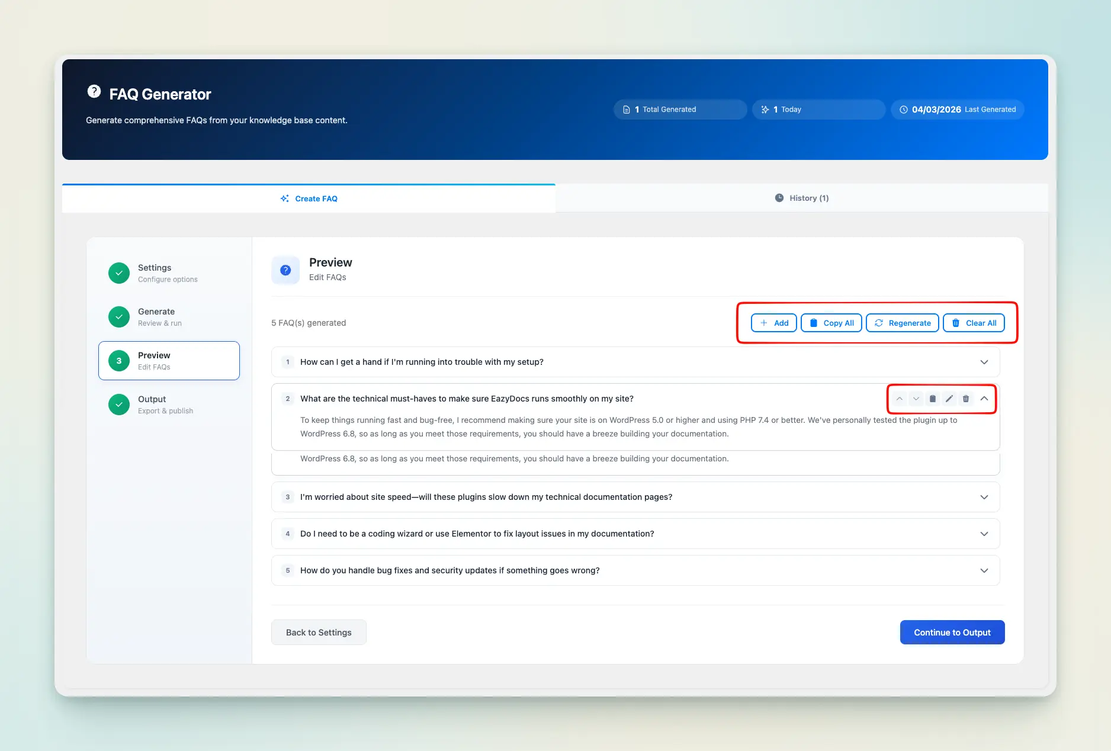
Task: Copy FAQ 2 using the clipboard icon
Action: pyautogui.click(x=932, y=399)
